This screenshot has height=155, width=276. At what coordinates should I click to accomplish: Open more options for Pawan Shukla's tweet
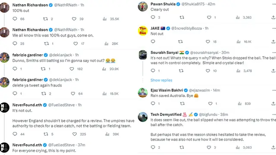pos(274,4)
